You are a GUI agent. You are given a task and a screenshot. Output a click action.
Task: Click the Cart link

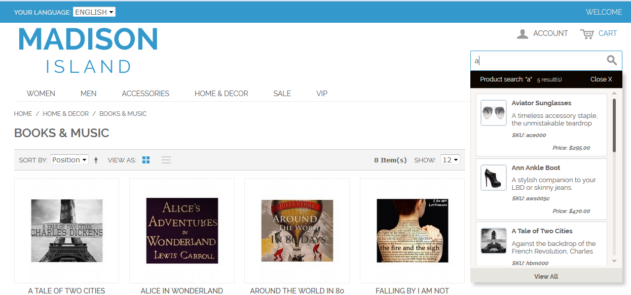click(608, 33)
